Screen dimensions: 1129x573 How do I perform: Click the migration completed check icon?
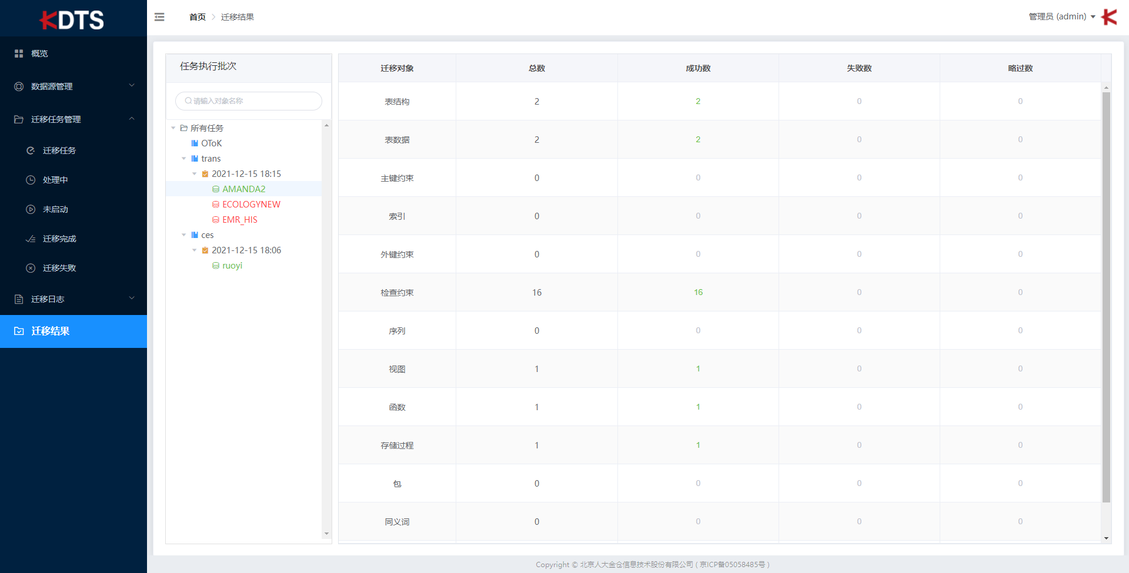pos(31,239)
